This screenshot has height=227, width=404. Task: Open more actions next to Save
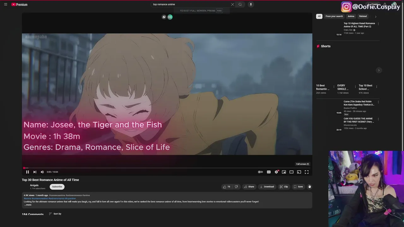[x=309, y=187]
